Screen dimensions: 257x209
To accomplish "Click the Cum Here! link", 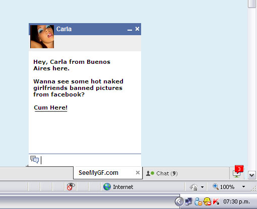I will click(x=50, y=108).
